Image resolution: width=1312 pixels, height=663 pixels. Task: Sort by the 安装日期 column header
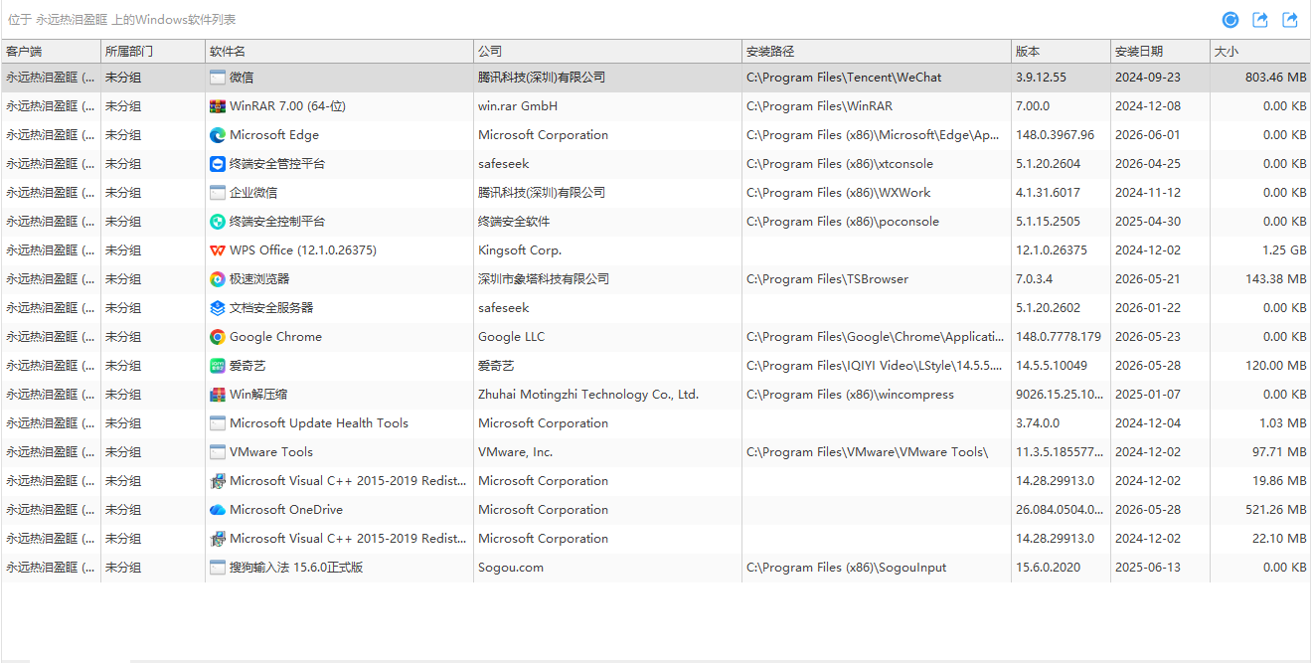[1160, 52]
